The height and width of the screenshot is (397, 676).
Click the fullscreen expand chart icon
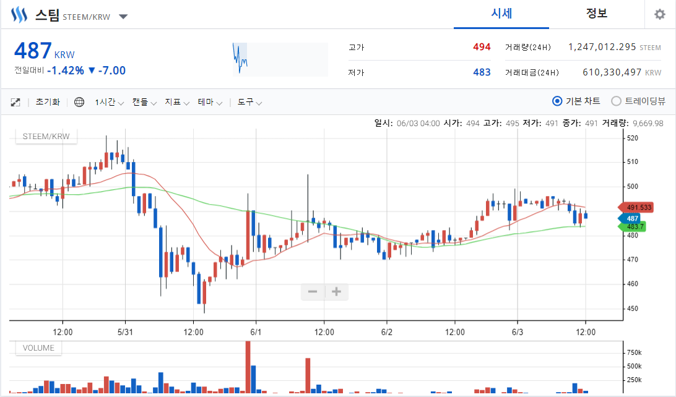pos(15,102)
